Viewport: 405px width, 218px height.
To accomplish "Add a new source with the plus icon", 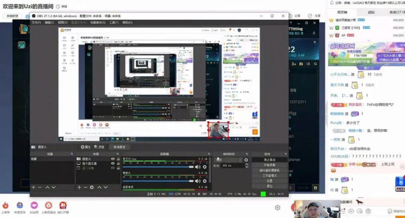I will (x=79, y=187).
